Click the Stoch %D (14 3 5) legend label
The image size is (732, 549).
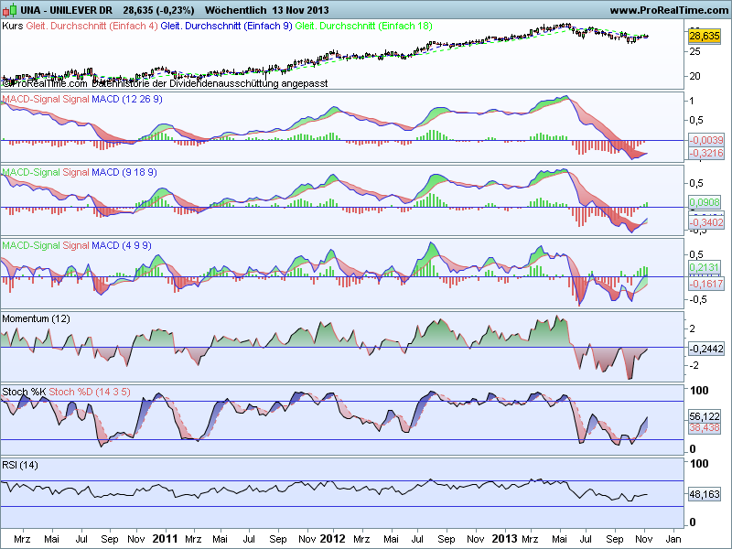pos(90,392)
